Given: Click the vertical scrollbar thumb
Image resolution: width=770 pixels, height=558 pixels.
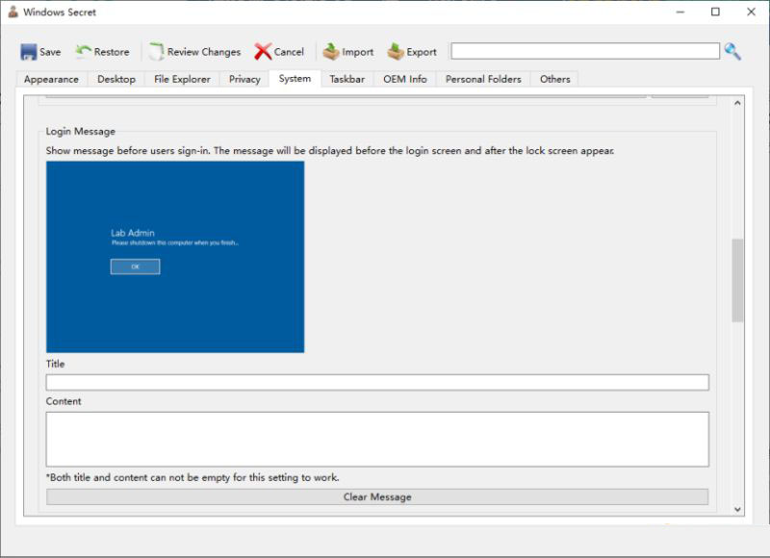Looking at the screenshot, I should click(737, 280).
